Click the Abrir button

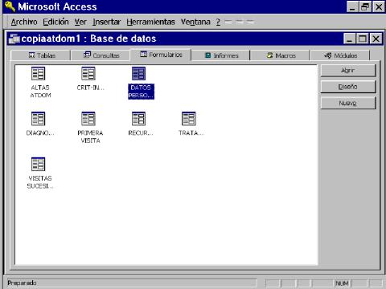point(348,71)
